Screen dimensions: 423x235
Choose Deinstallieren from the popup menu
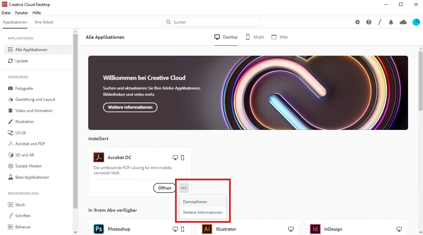[195, 202]
